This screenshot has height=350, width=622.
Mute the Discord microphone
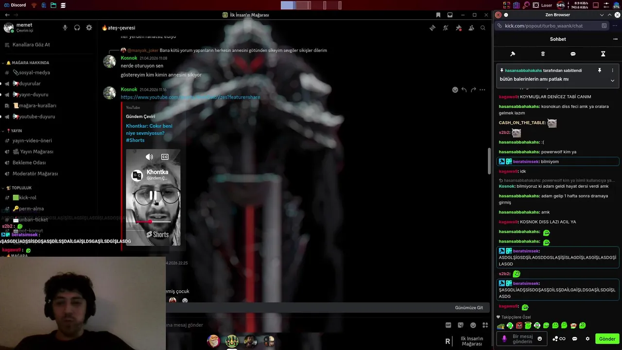65,28
